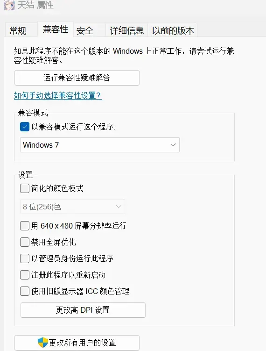Screen dimensions: 266x351
Task: Switch to the 安全 tab
Action: (x=85, y=30)
